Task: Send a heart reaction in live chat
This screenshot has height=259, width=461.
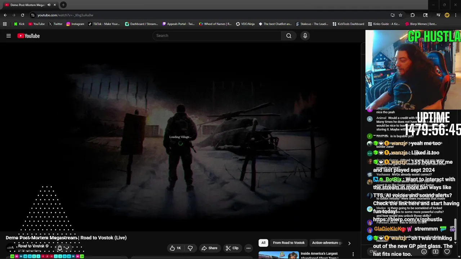Action: pos(447,252)
